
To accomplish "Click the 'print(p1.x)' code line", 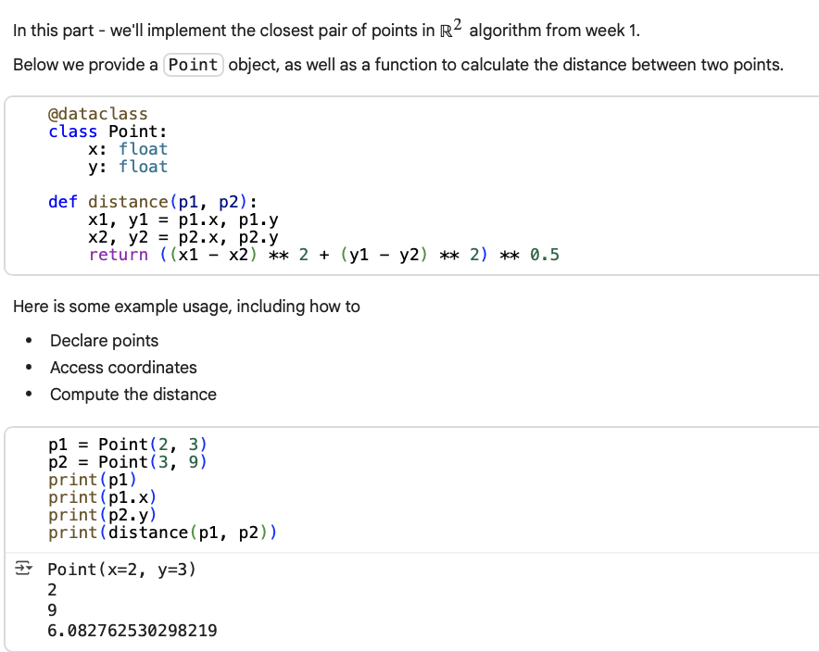I will (x=102, y=497).
